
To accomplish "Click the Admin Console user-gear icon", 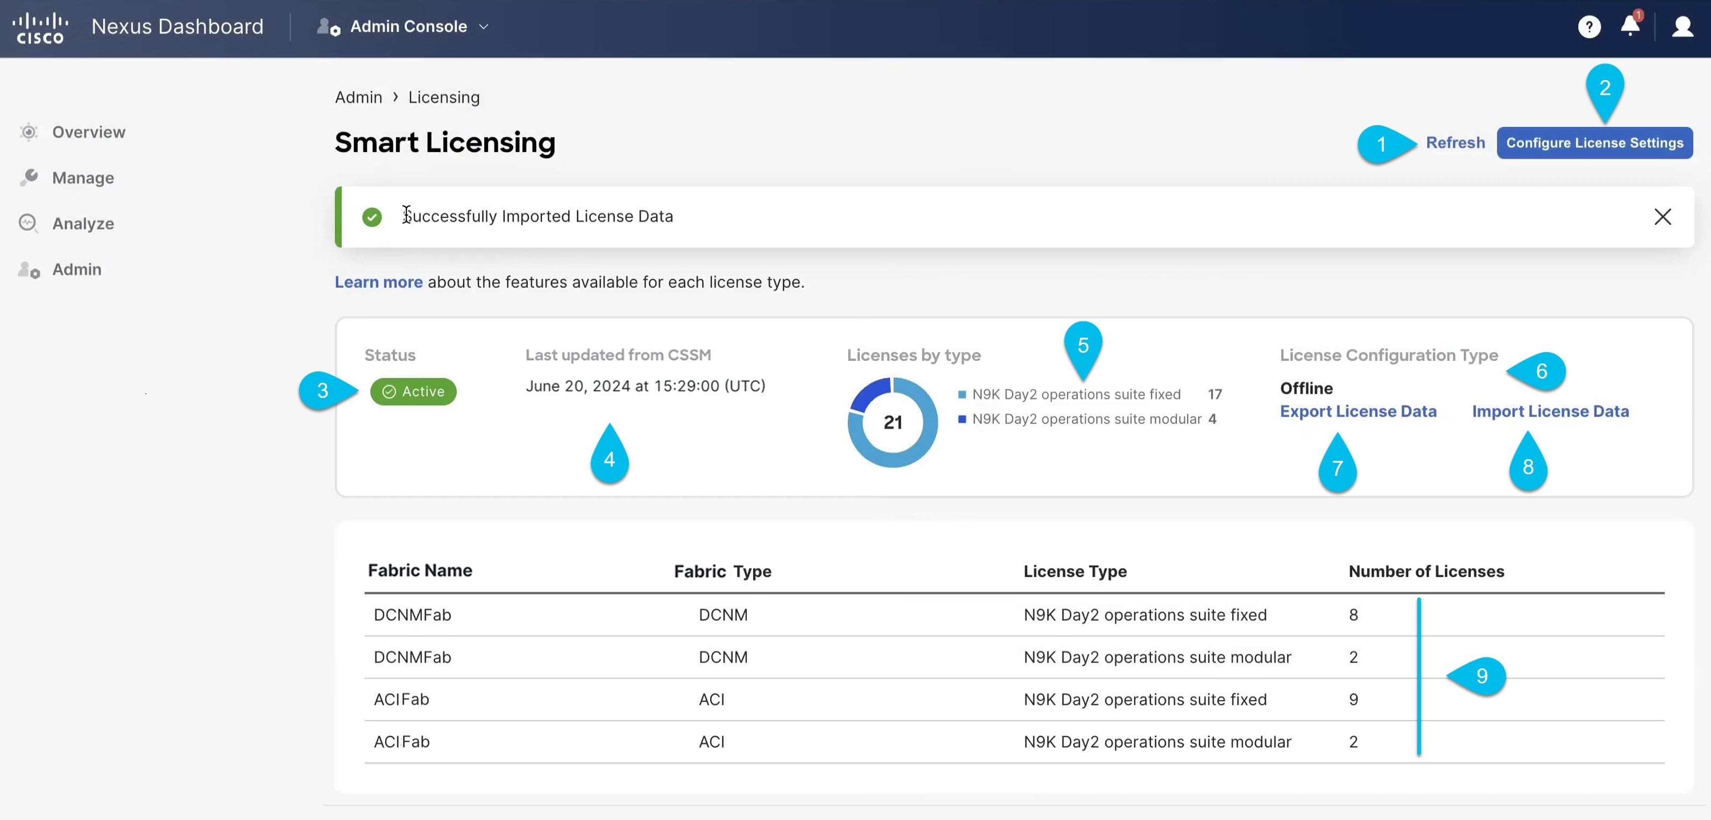I will click(328, 26).
